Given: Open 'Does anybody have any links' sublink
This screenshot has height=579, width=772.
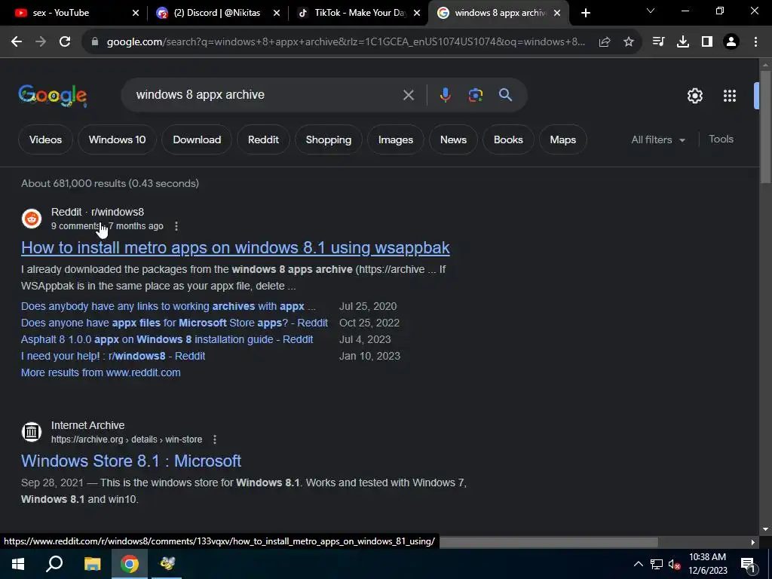Looking at the screenshot, I should pos(168,306).
